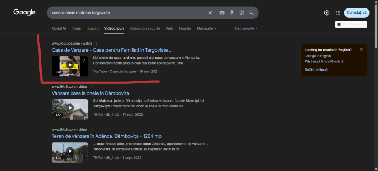
Task: Open search by image (Lens) icon
Action: pyautogui.click(x=242, y=13)
